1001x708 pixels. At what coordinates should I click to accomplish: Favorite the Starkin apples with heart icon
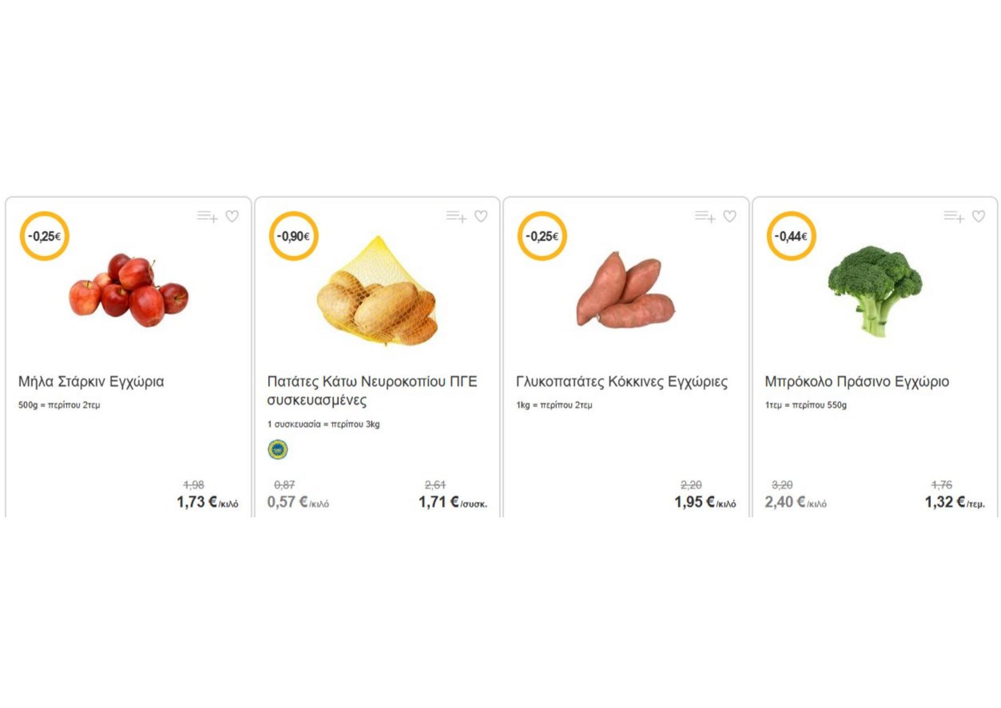(x=232, y=216)
